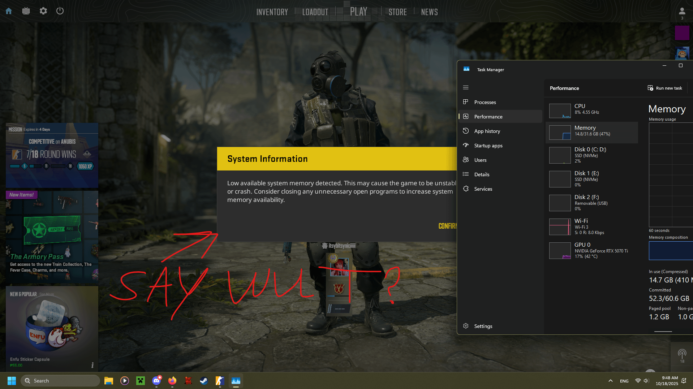Select Disk 0 (C: D:) entry
693x389 pixels.
pyautogui.click(x=592, y=155)
